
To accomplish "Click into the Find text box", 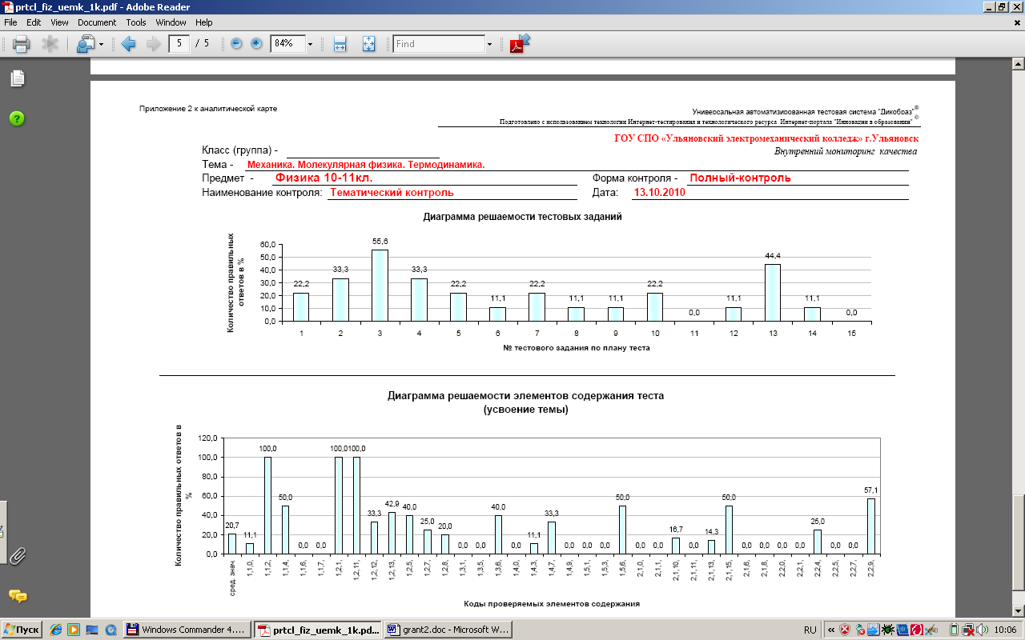I will pyautogui.click(x=439, y=44).
